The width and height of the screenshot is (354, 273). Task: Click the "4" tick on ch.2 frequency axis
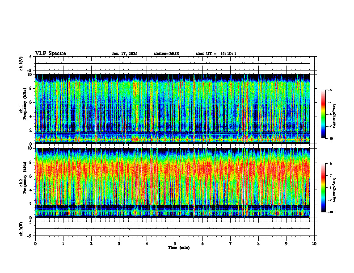coord(31,190)
